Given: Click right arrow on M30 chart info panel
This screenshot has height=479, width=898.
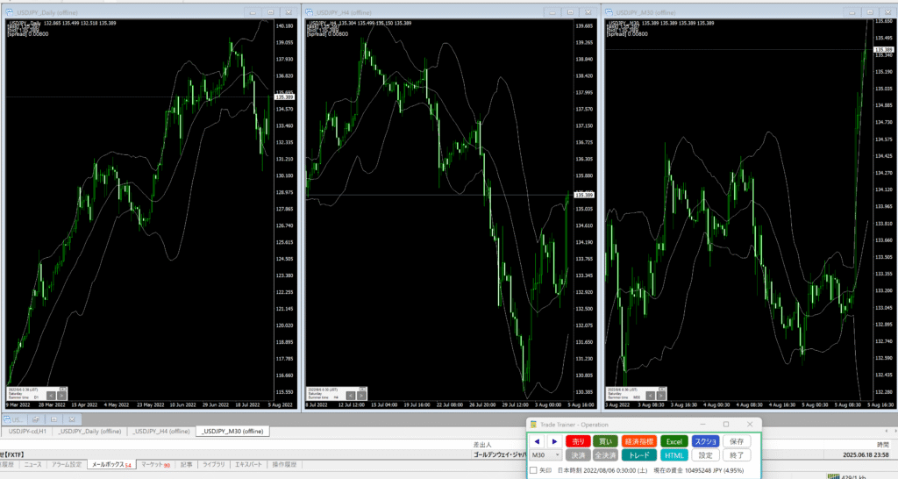Looking at the screenshot, I should (661, 396).
